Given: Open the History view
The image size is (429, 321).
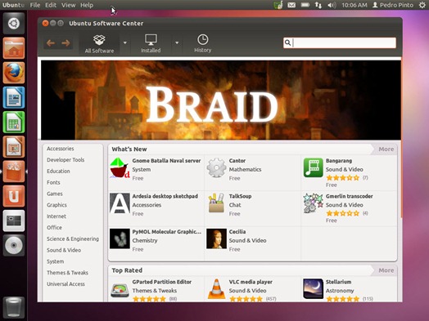Looking at the screenshot, I should [x=202, y=43].
